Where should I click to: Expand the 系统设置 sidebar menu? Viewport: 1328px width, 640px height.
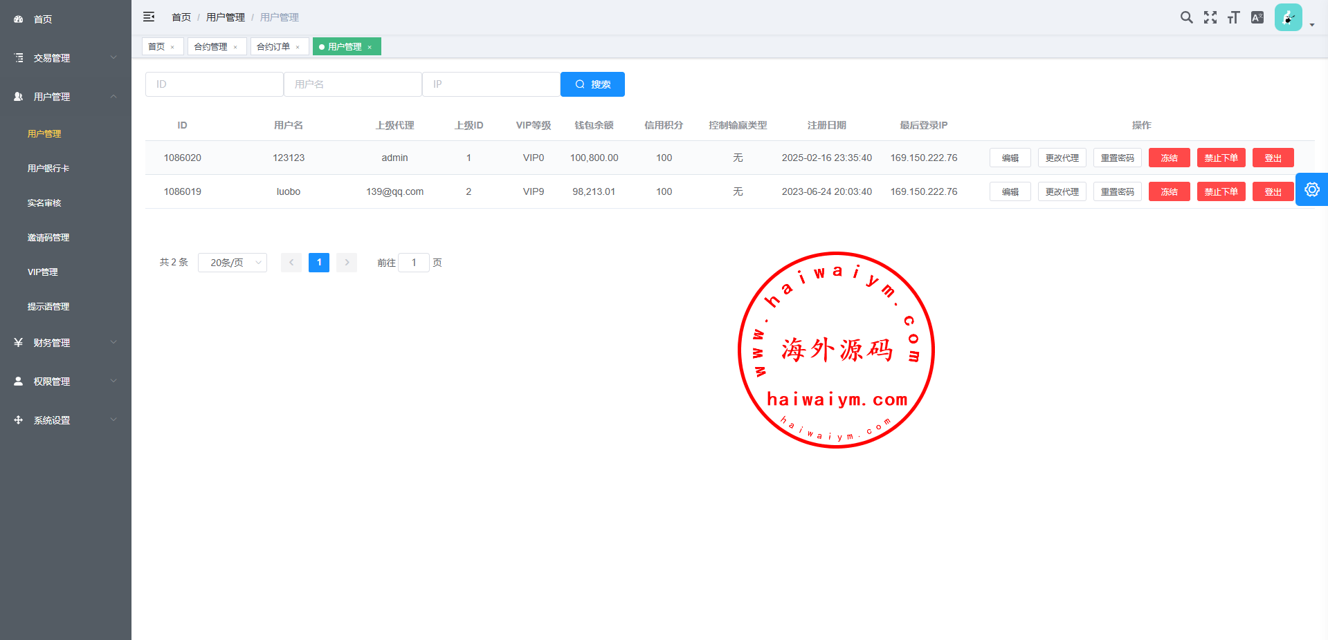[x=66, y=420]
